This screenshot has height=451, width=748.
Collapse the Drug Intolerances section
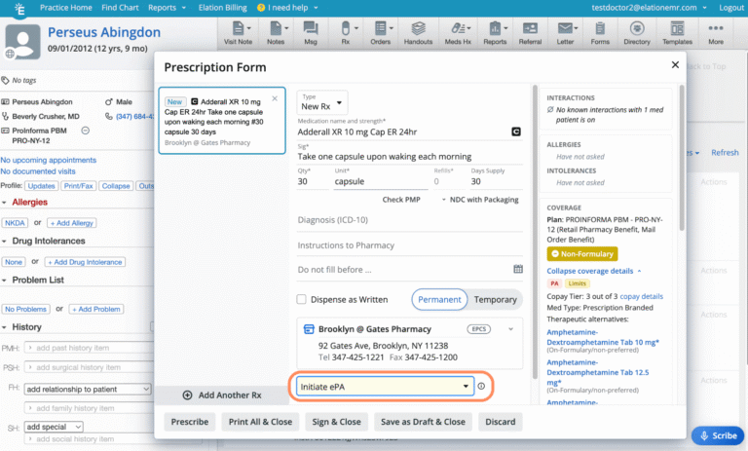click(4, 242)
